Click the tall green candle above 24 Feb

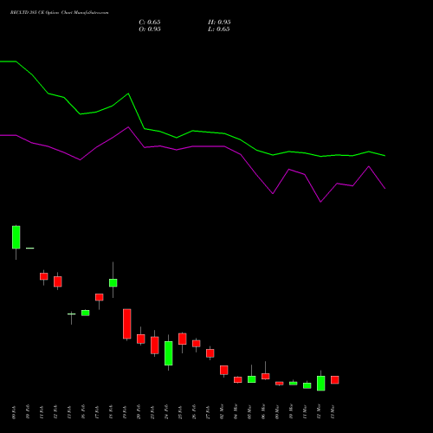(x=169, y=353)
